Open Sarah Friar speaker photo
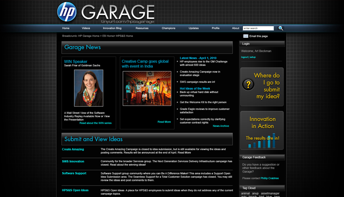 [89, 88]
